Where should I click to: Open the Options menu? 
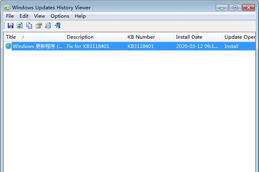coord(60,16)
